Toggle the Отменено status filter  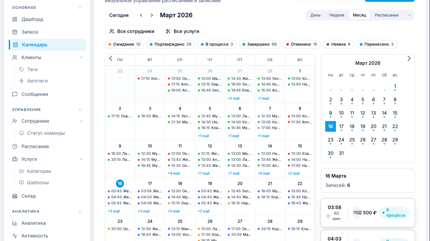[301, 45]
